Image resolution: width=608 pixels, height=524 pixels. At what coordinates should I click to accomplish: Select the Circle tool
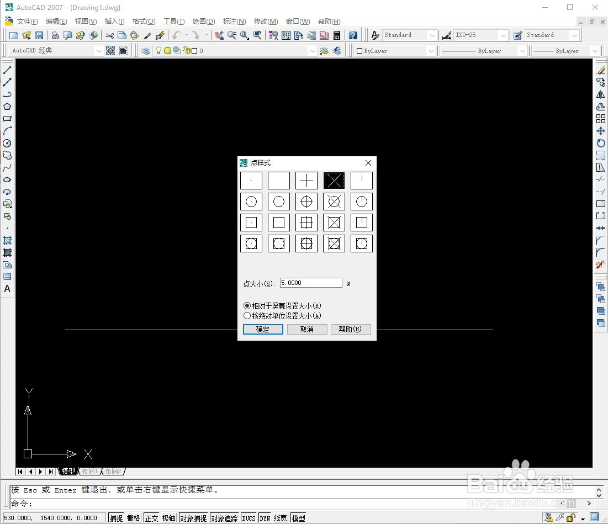click(7, 143)
